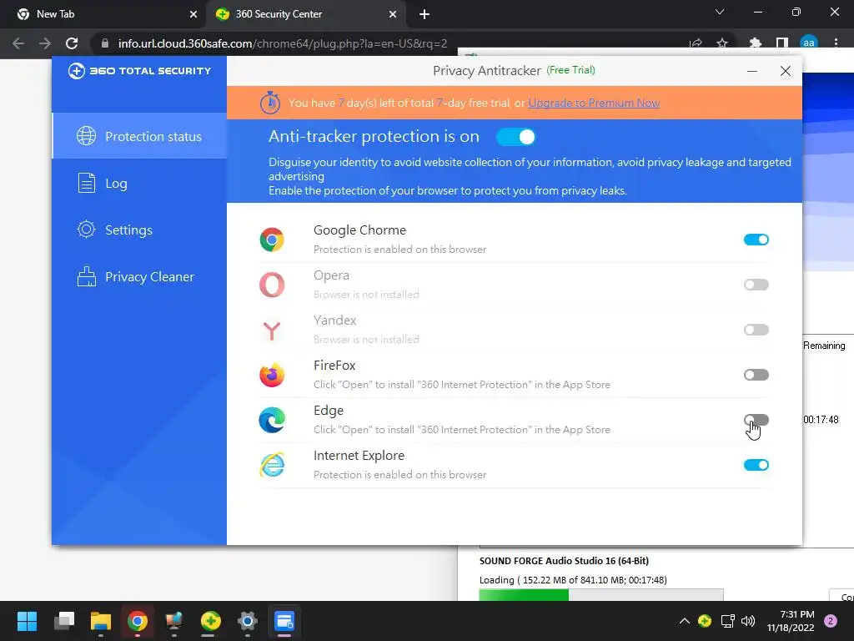The height and width of the screenshot is (641, 854).
Task: Go back in Chrome browser
Action: tap(18, 43)
